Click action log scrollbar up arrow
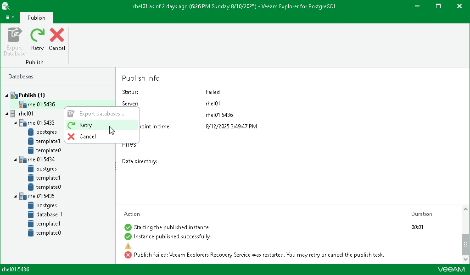470x275 pixels. click(x=465, y=209)
